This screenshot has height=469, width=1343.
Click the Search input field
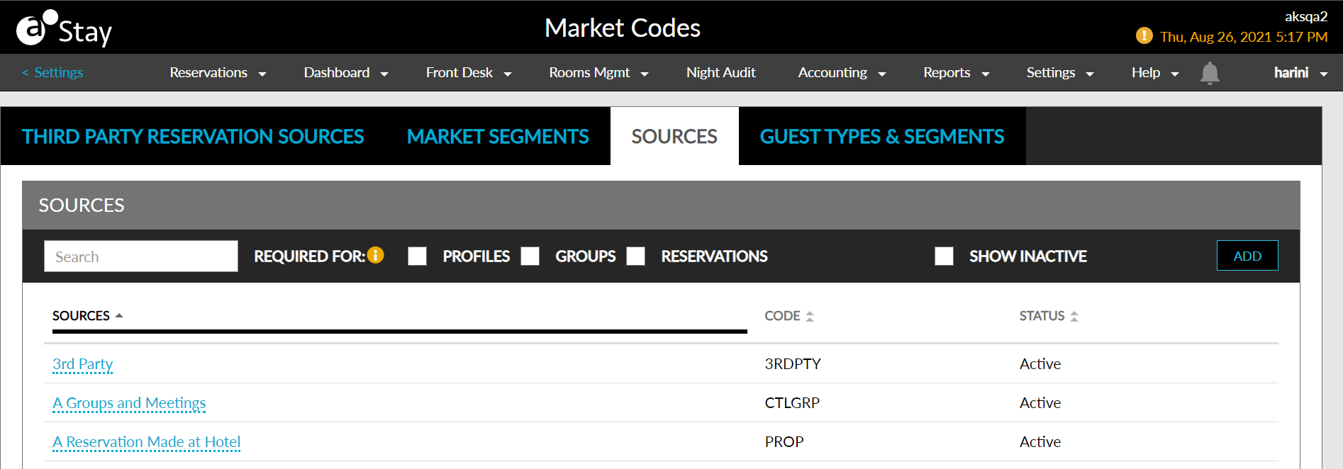pos(141,256)
